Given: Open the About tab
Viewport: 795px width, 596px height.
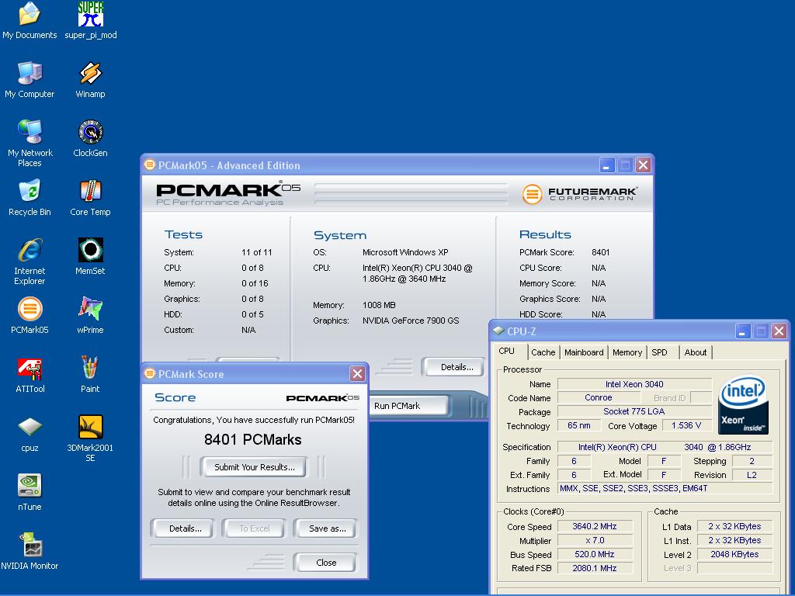Looking at the screenshot, I should pyautogui.click(x=695, y=352).
